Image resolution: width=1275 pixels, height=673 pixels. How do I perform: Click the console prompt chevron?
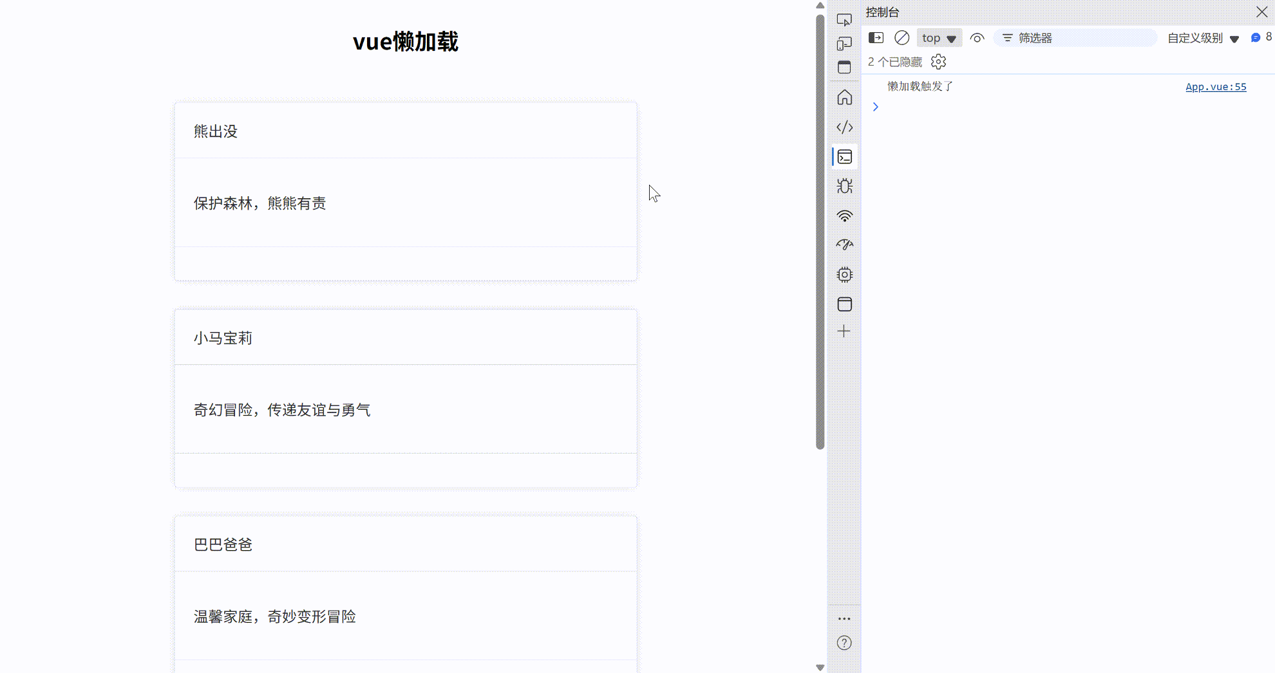tap(876, 107)
